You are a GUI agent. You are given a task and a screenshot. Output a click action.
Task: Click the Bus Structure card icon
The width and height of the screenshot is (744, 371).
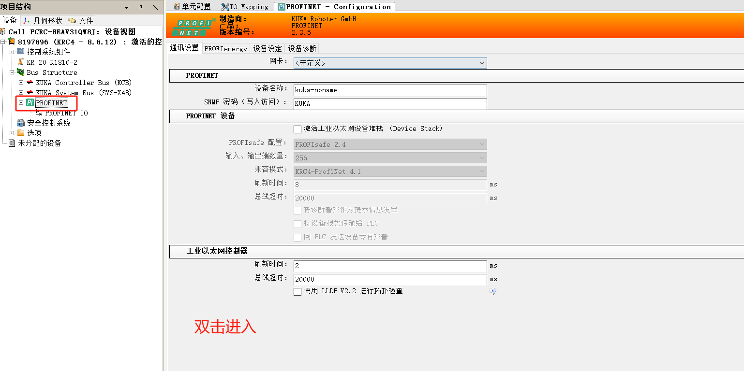tap(21, 72)
